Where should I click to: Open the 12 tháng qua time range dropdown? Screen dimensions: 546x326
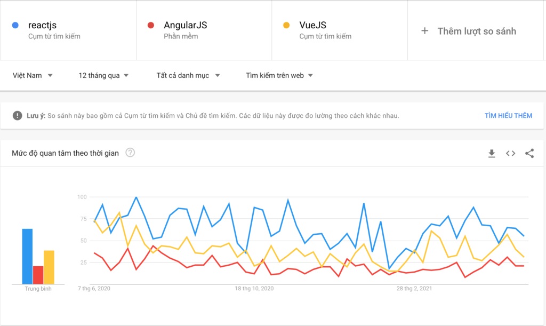coord(103,75)
